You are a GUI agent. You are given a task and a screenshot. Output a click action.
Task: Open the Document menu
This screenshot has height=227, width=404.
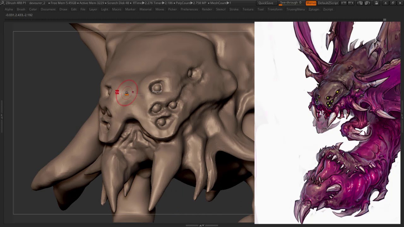(x=48, y=9)
